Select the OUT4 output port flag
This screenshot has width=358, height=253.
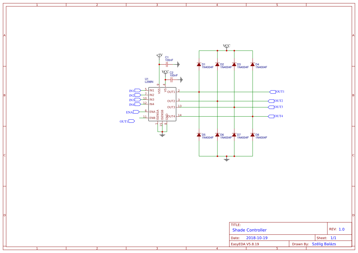point(271,116)
